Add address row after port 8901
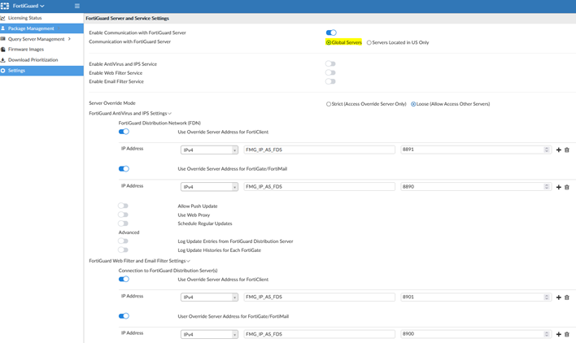This screenshot has height=343, width=576. pos(558,297)
